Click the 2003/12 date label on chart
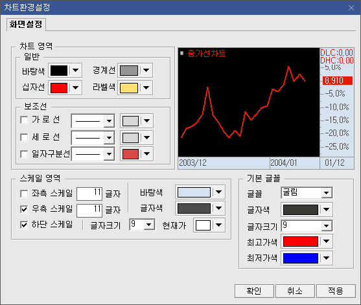 192,163
